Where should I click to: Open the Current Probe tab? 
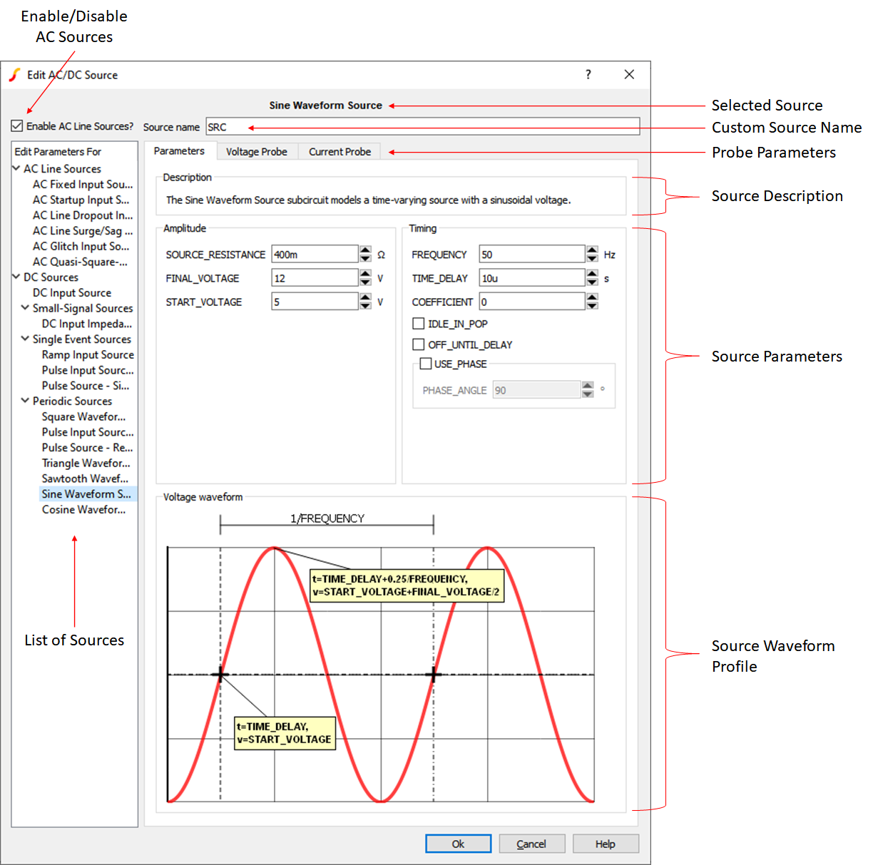[x=339, y=152]
